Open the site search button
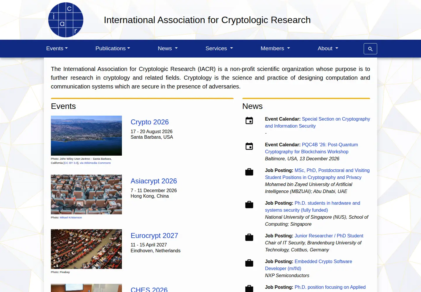The height and width of the screenshot is (292, 421). coord(370,49)
